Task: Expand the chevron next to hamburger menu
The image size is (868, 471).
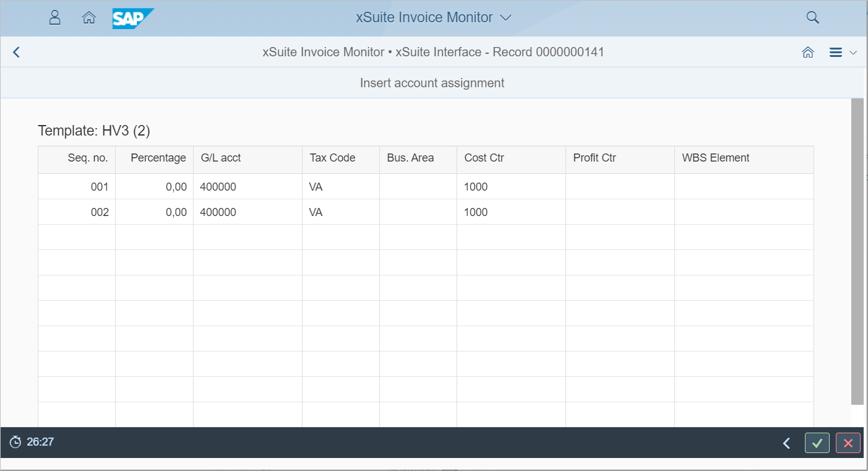Action: pyautogui.click(x=853, y=53)
